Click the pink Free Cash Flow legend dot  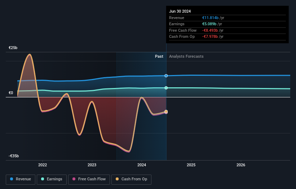(x=74, y=179)
